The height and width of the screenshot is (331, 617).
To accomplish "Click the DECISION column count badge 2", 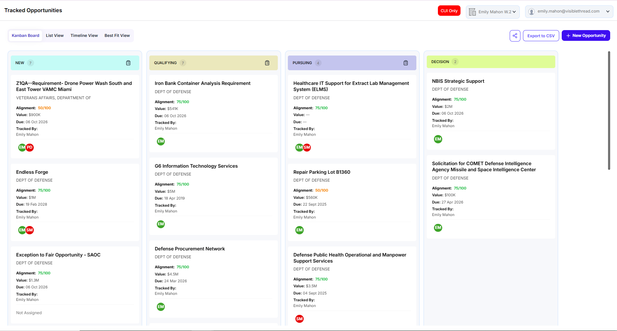I will (455, 62).
